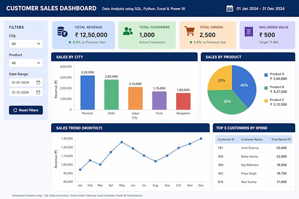Click the May data point on the trend line
299x199 pixels.
tap(122, 142)
